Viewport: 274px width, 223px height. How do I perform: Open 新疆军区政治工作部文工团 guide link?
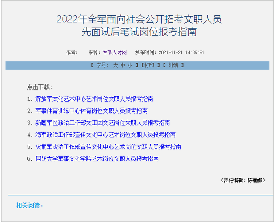point(102,123)
